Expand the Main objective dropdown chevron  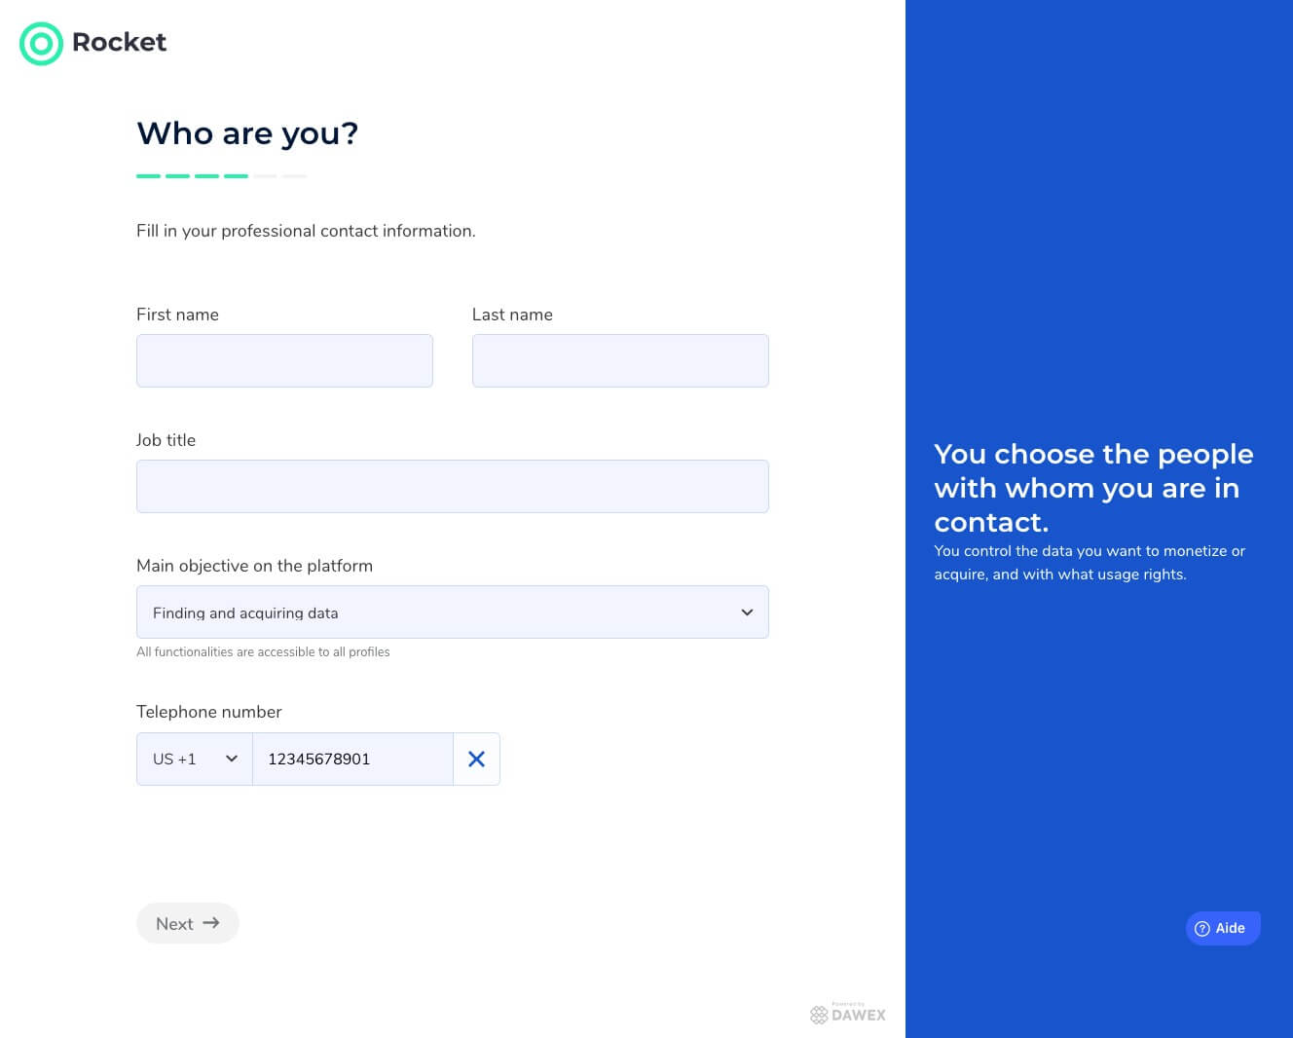[x=747, y=612]
